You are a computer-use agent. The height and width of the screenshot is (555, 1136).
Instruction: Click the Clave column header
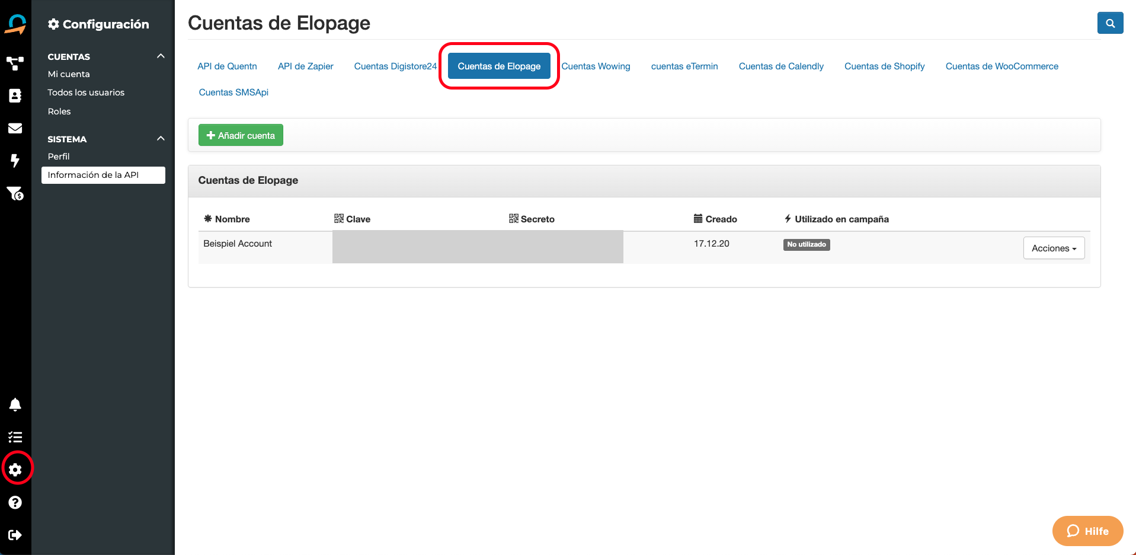(352, 219)
